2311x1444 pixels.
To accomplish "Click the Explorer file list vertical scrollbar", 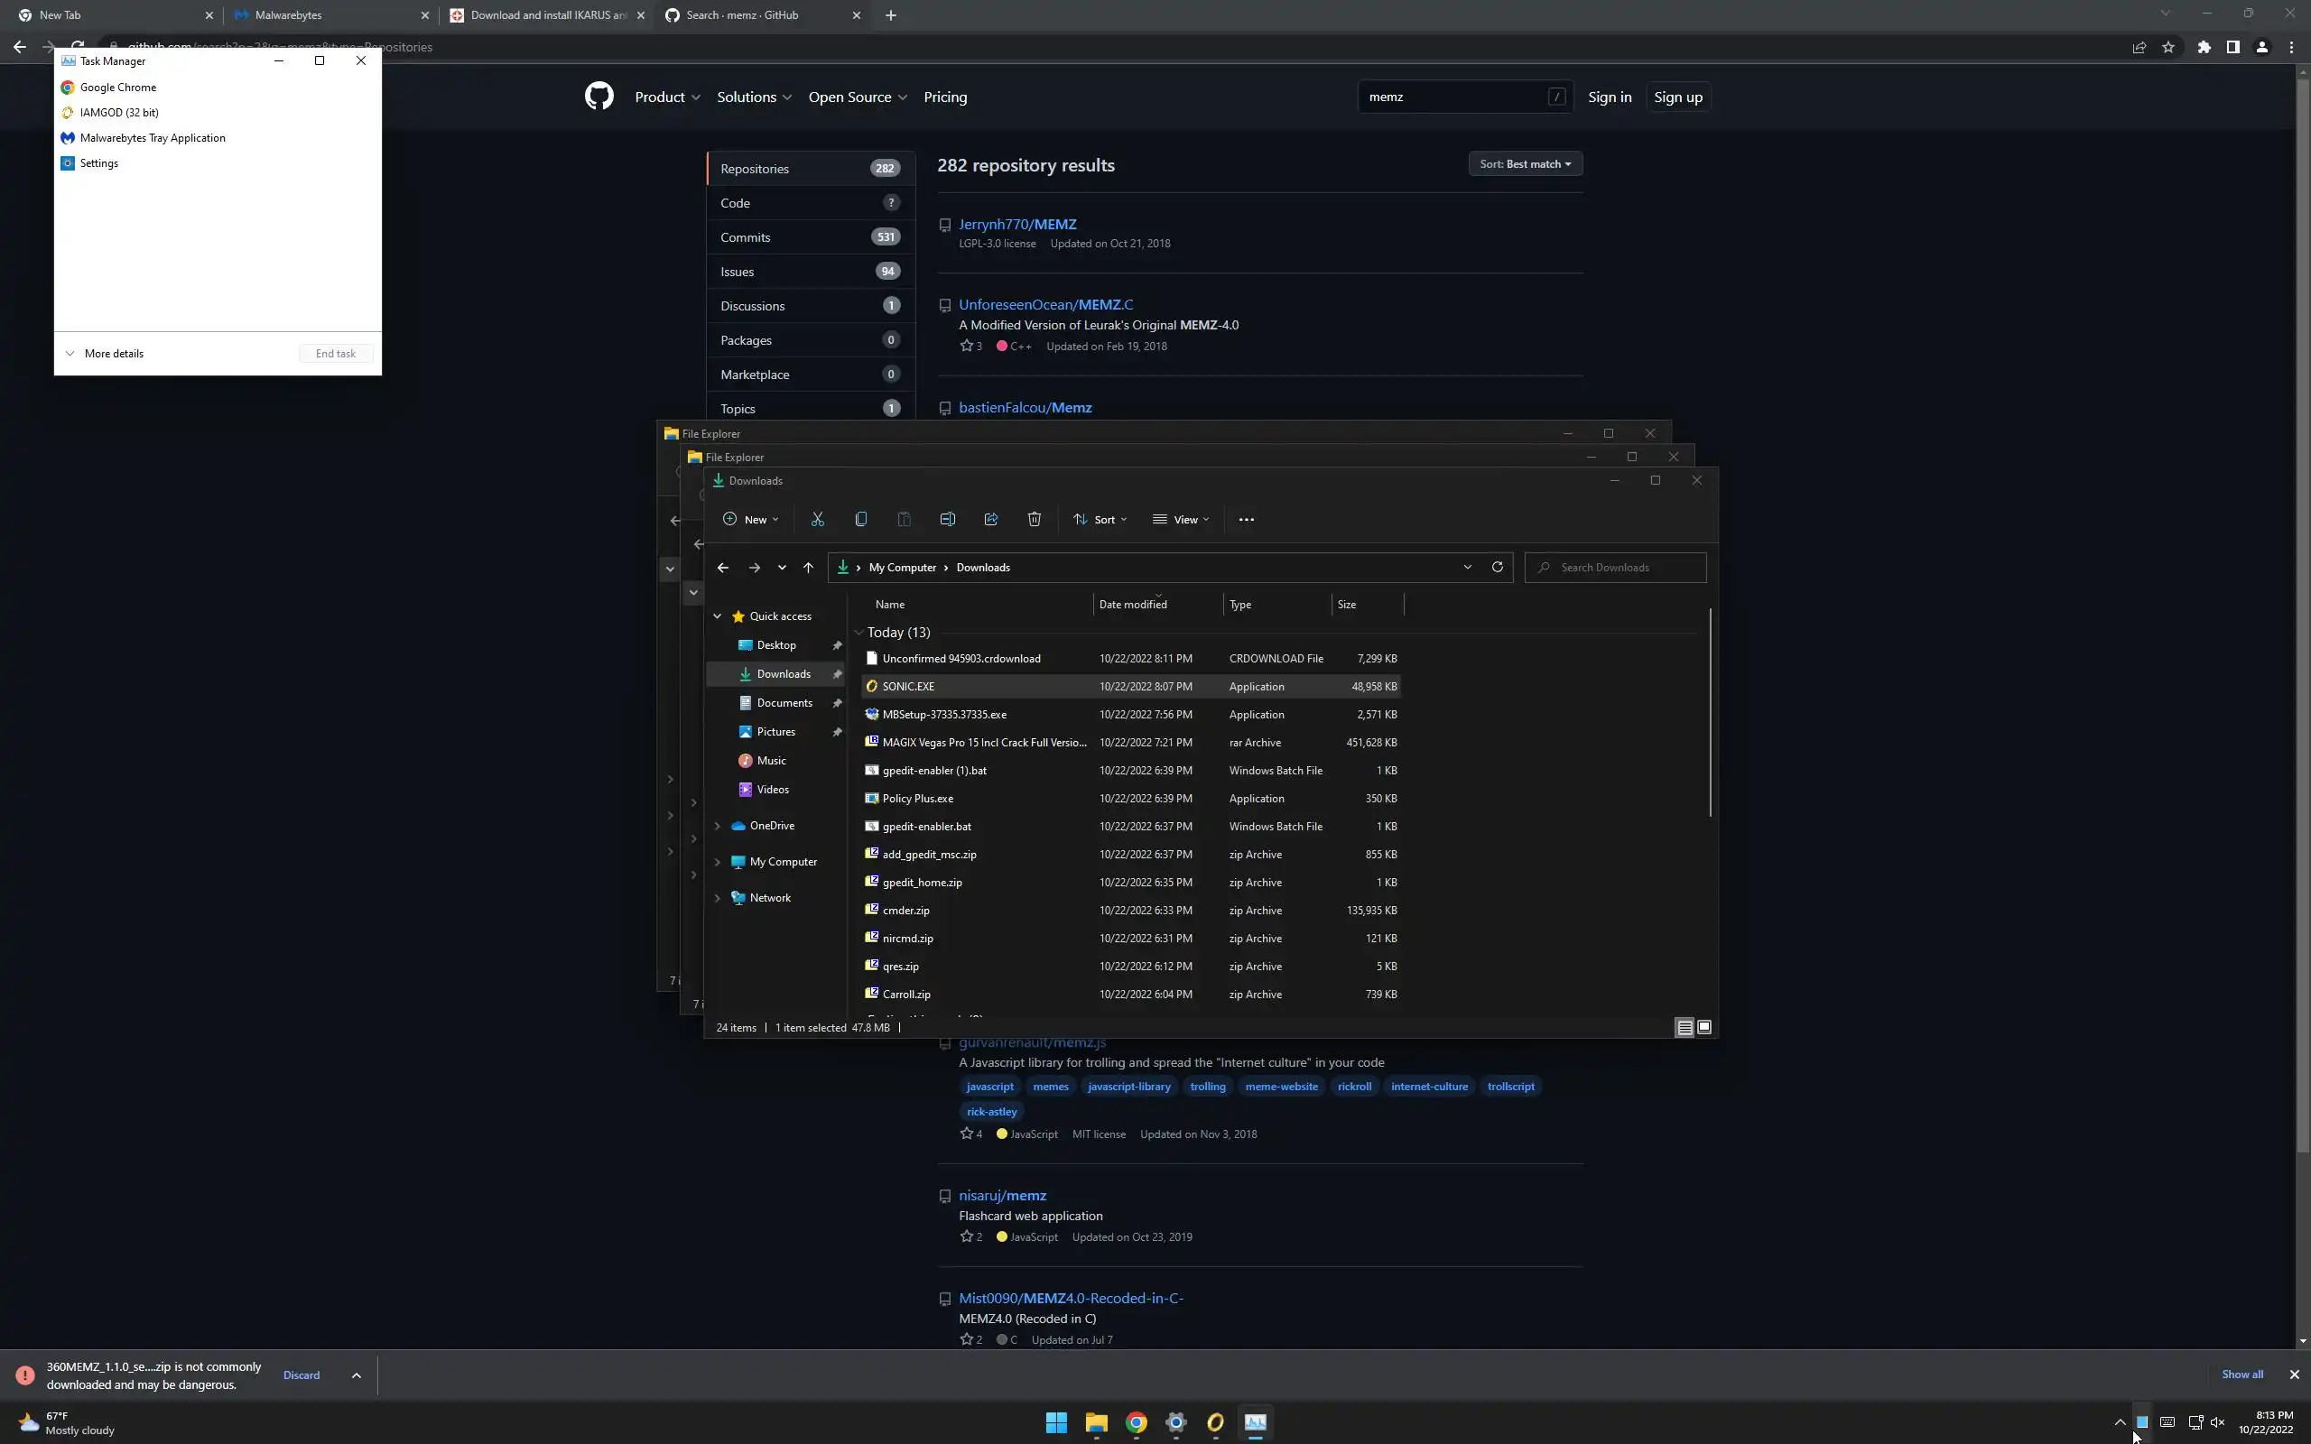I will click(1710, 711).
